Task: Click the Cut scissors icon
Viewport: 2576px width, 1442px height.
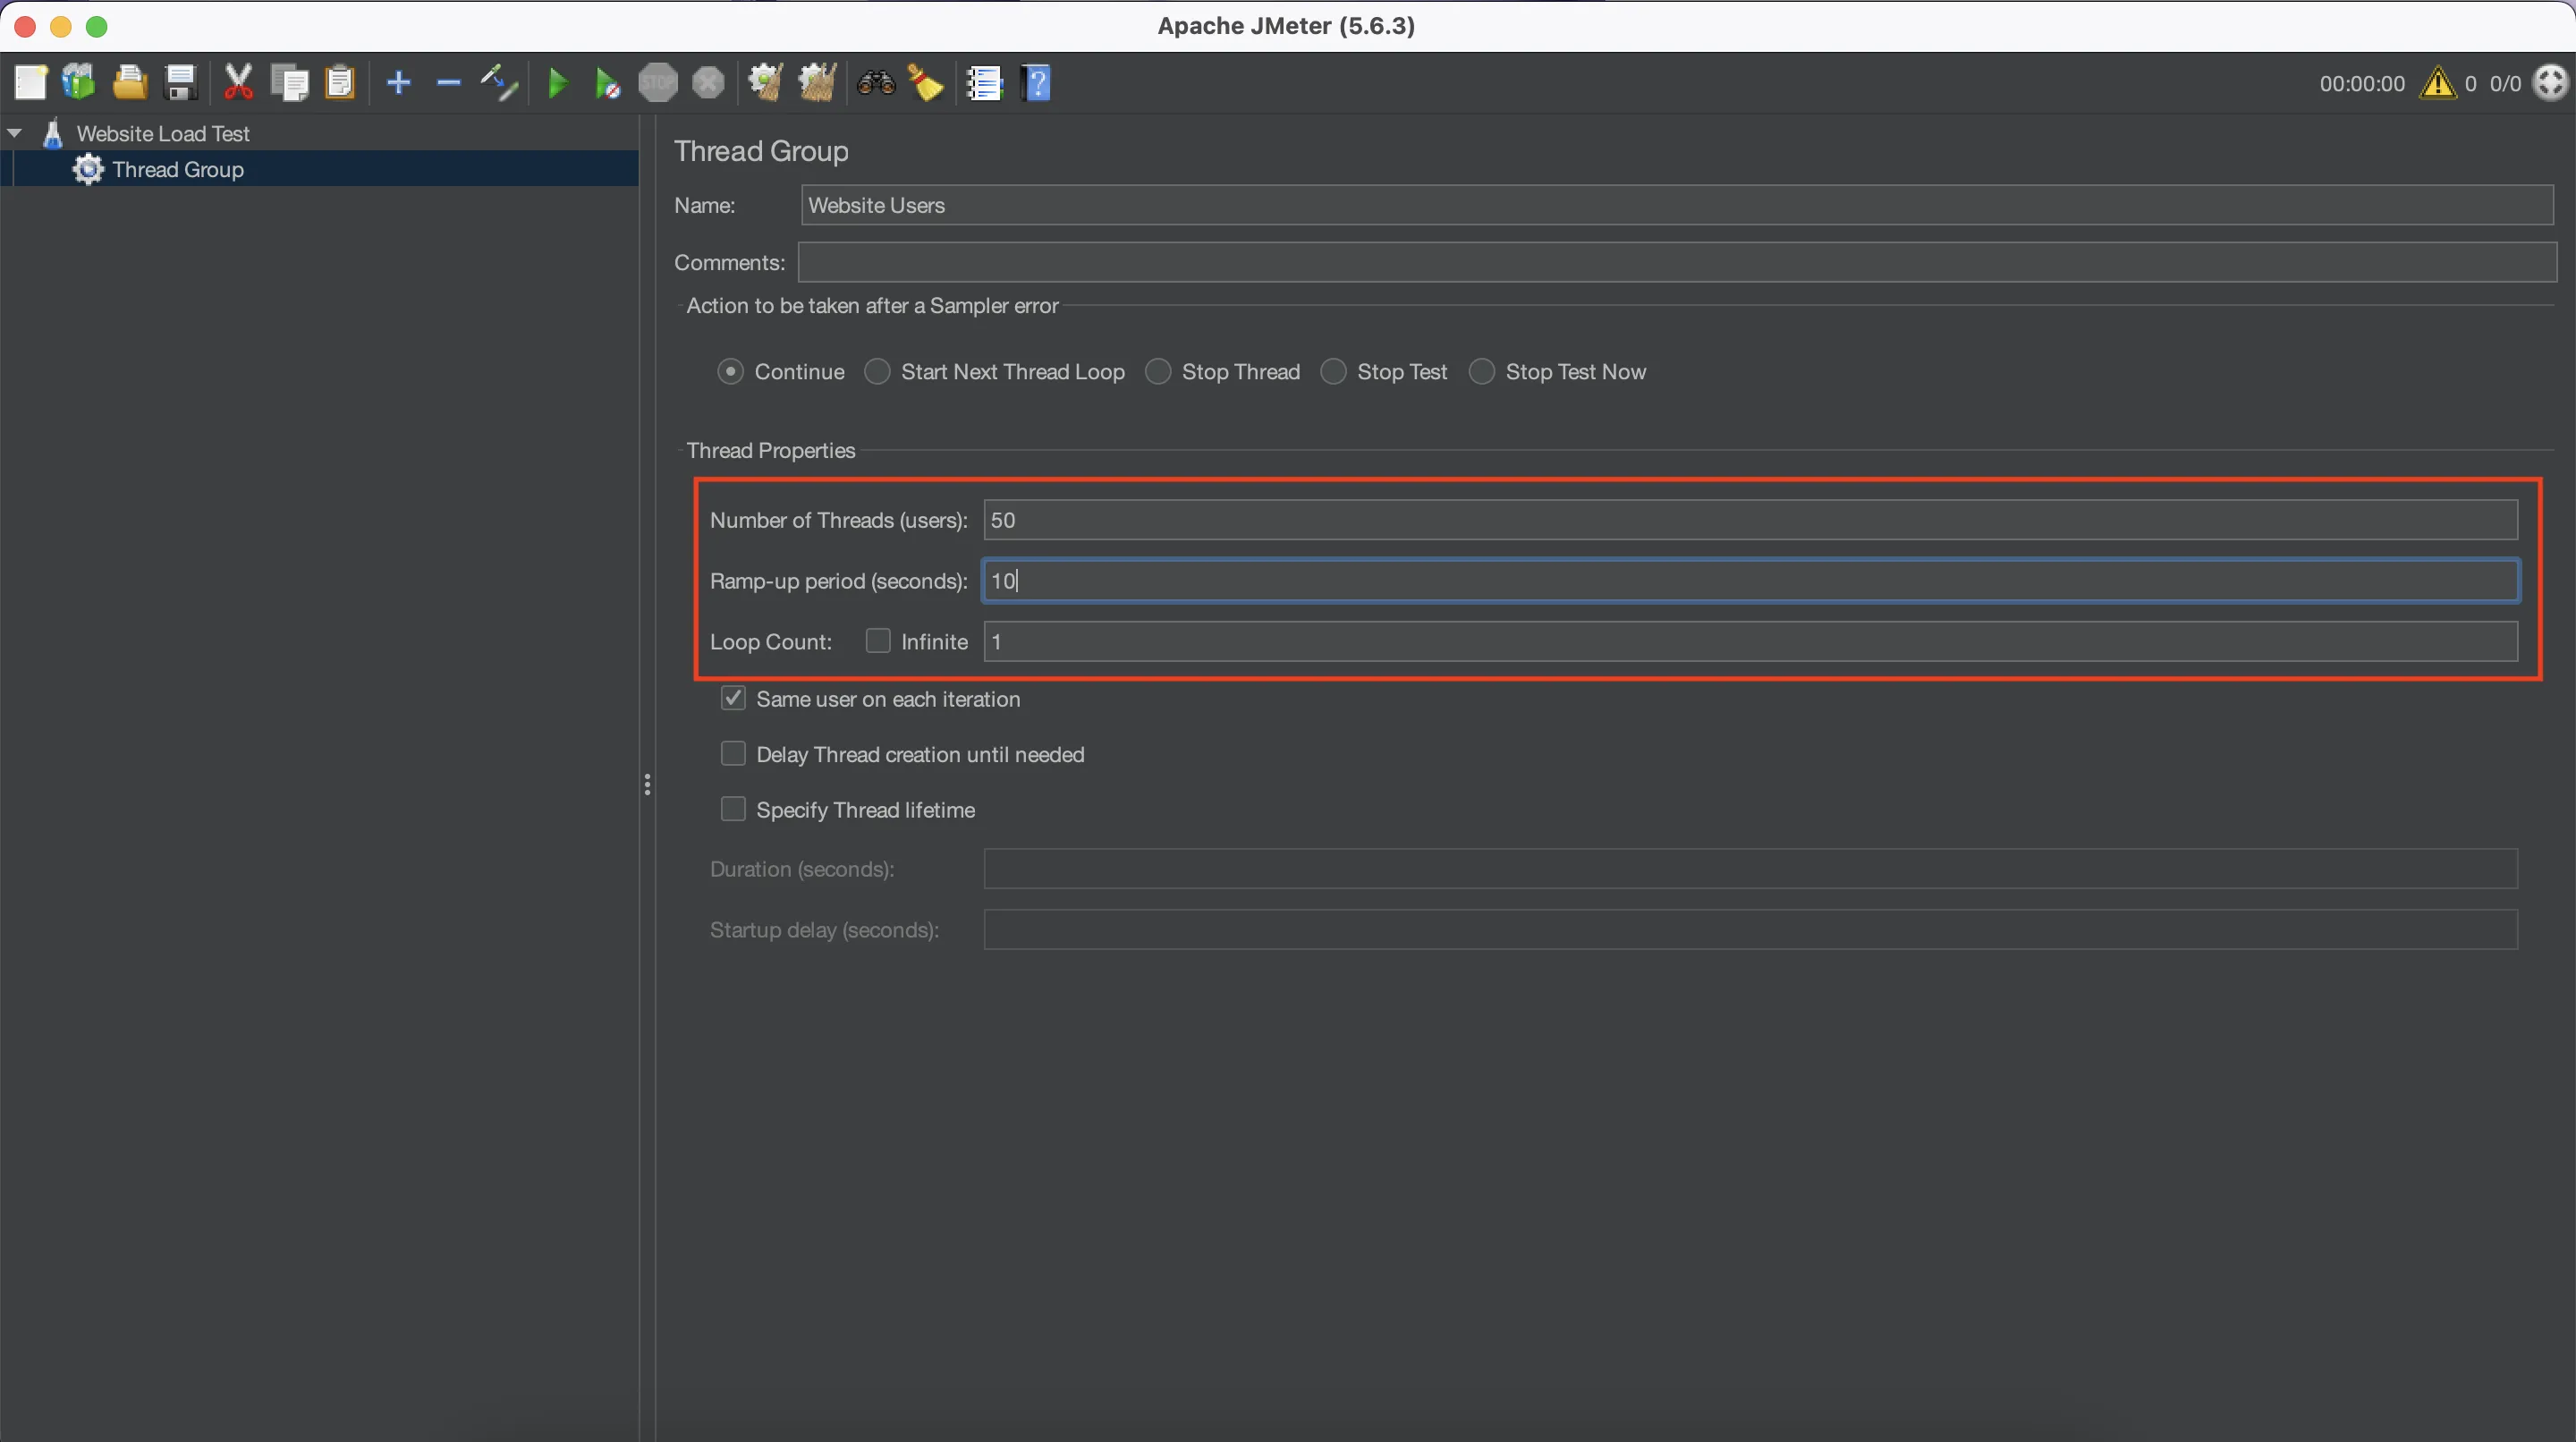Action: tap(238, 83)
